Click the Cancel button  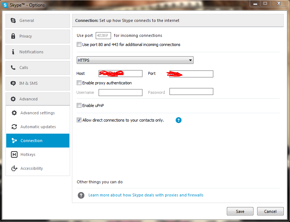(x=270, y=211)
